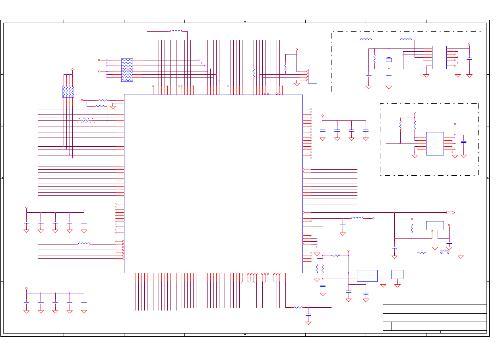Select the vertical resistor network on left
This screenshot has width=502, height=355.
pyautogui.click(x=68, y=92)
